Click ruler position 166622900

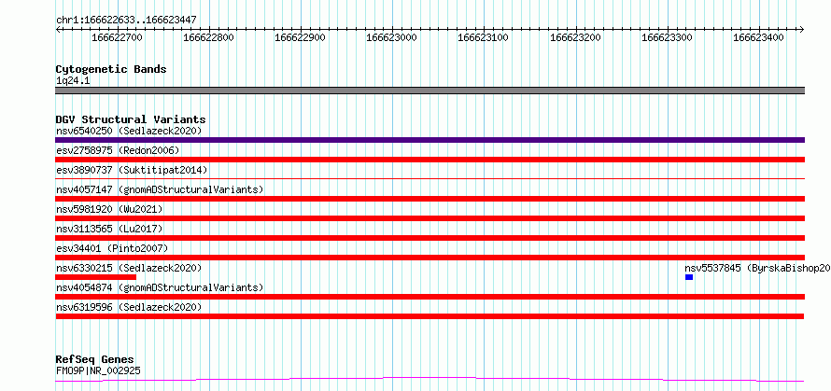click(301, 37)
